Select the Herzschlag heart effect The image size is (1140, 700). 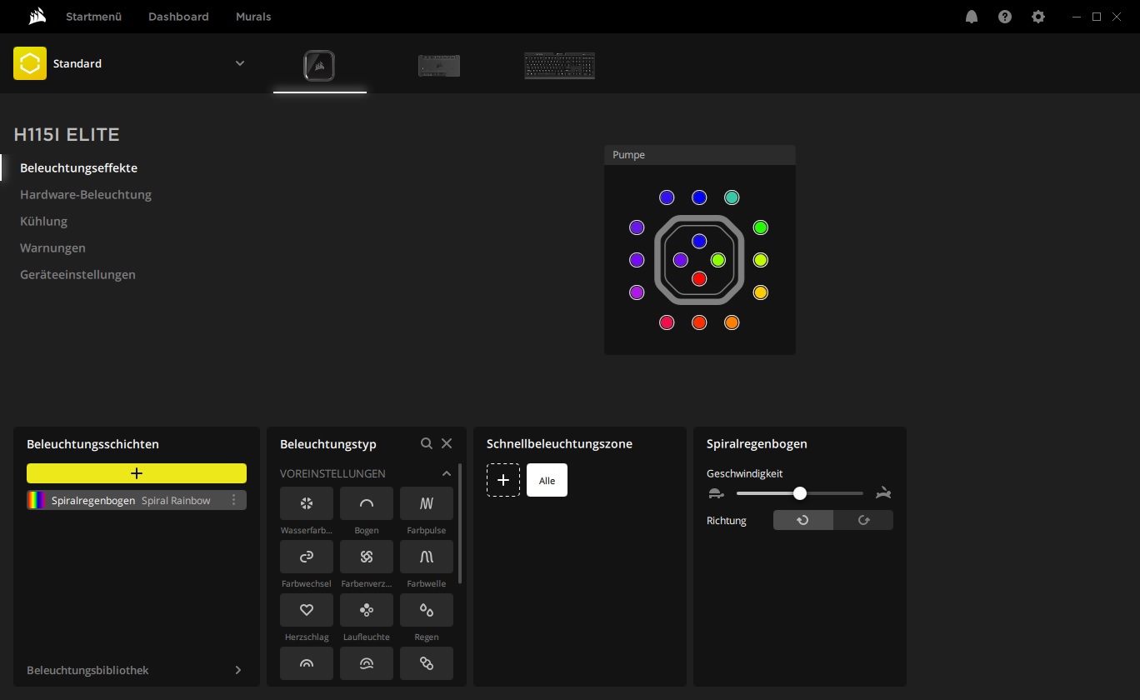point(307,610)
